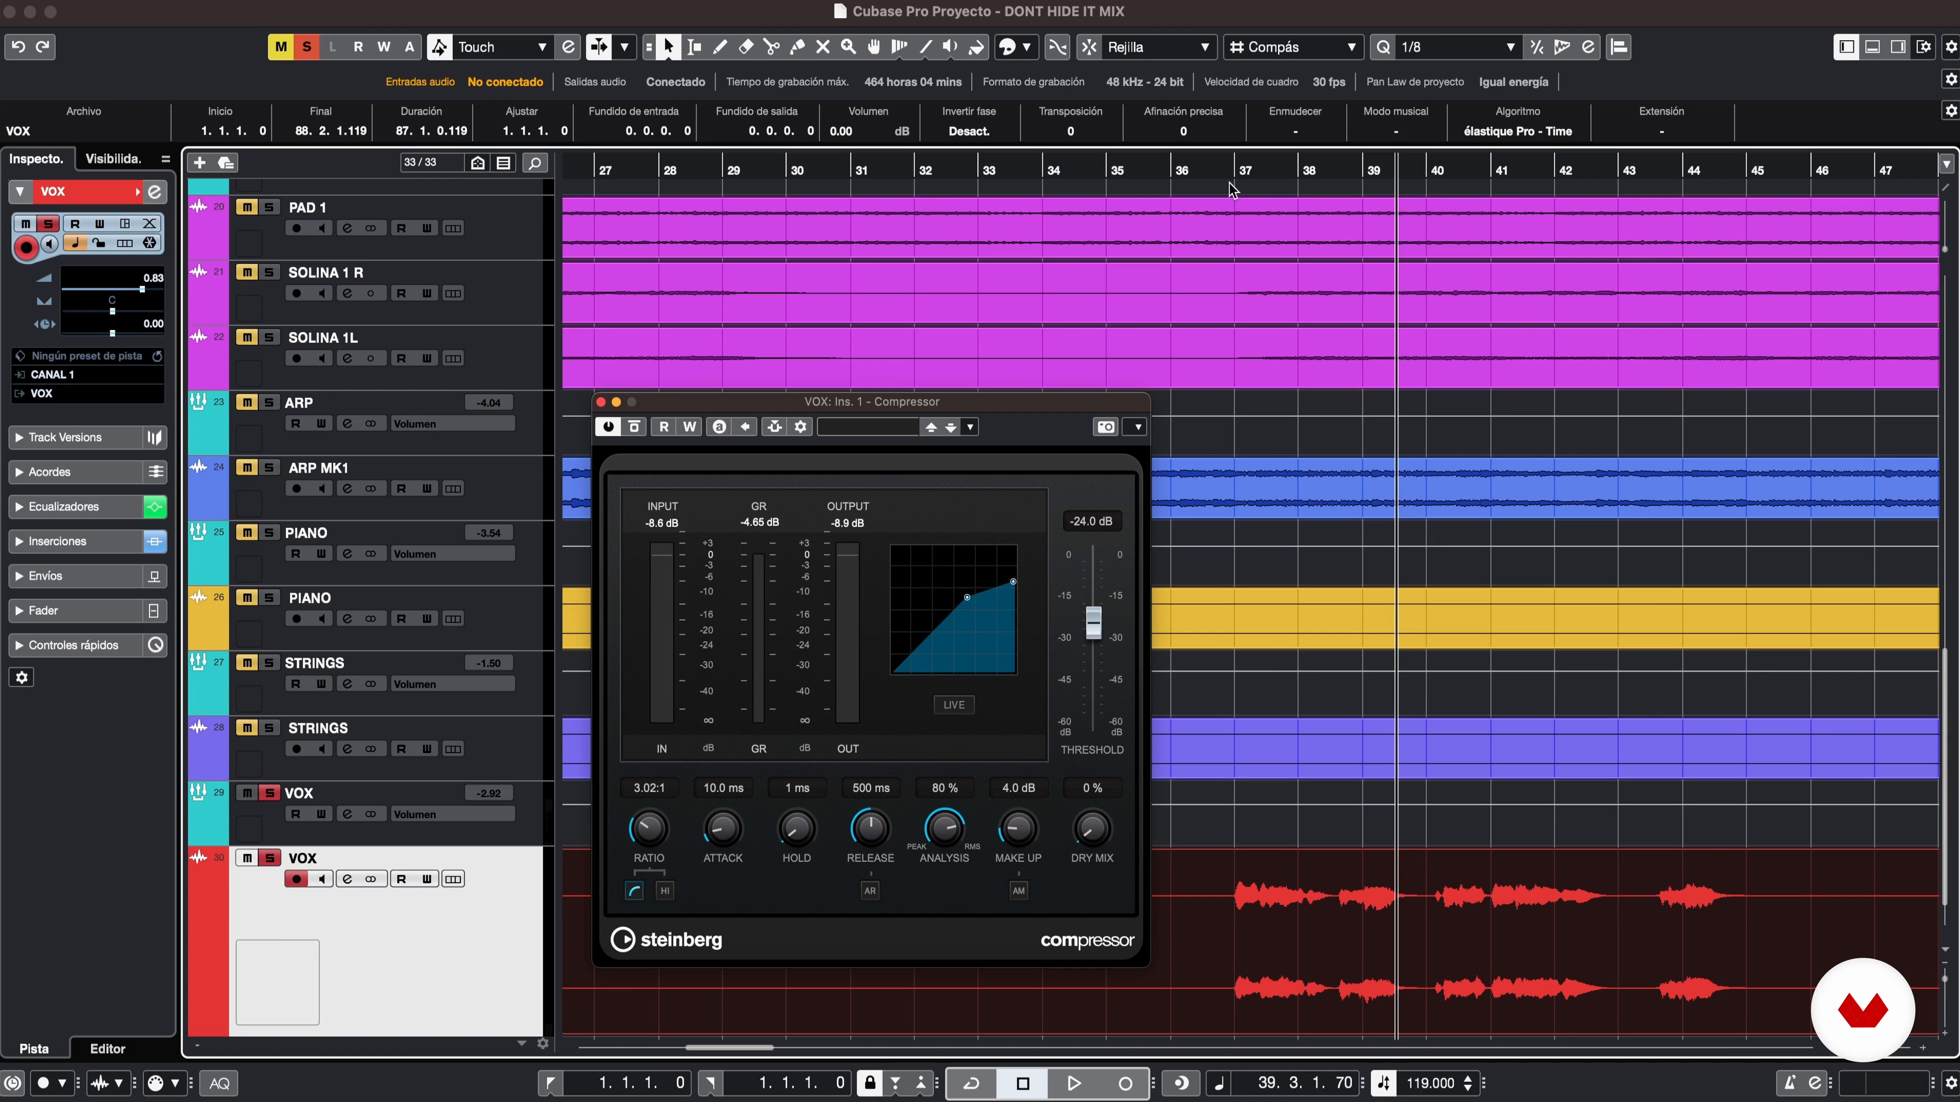
Task: Enable the compressor LIVE mode button
Action: point(953,705)
